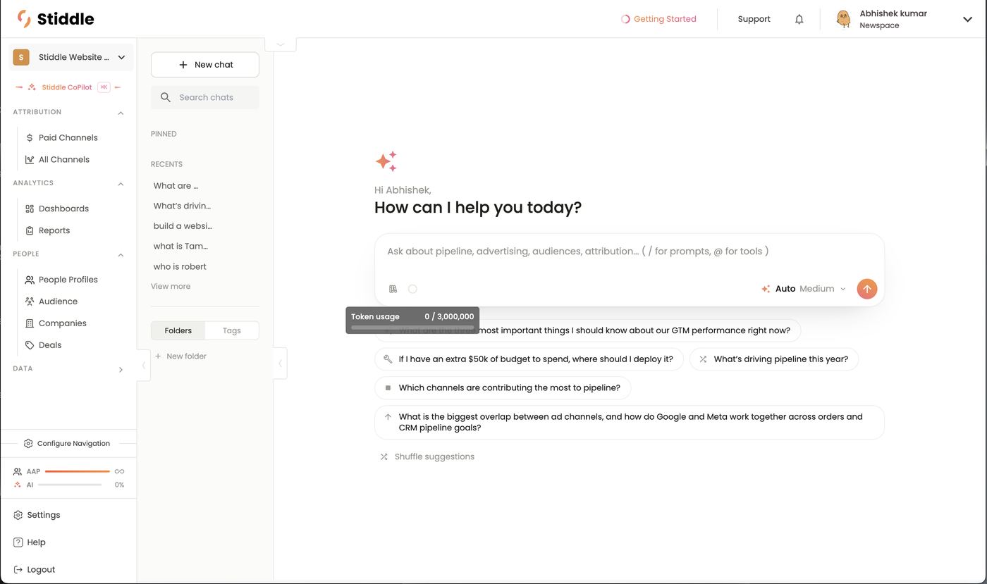This screenshot has width=987, height=584.
Task: Open the Auto Medium model dropdown
Action: (x=804, y=289)
